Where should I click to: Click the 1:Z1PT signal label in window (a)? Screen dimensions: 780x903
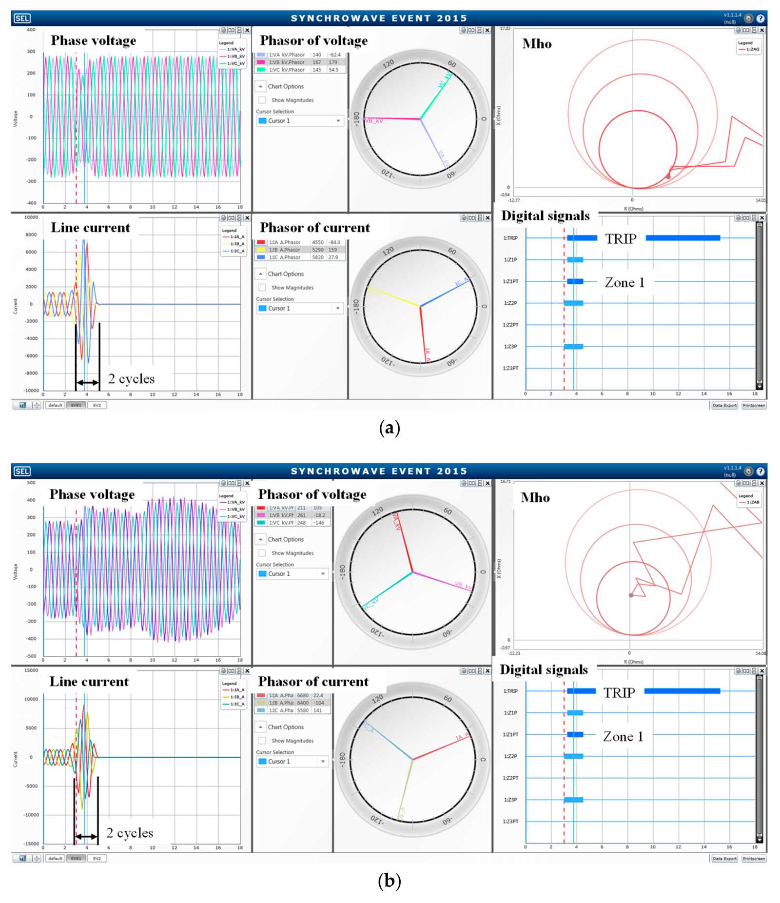pos(511,281)
